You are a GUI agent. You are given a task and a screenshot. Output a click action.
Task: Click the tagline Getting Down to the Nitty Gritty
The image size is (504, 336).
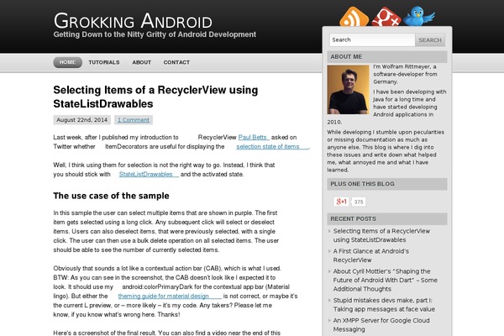tap(155, 34)
